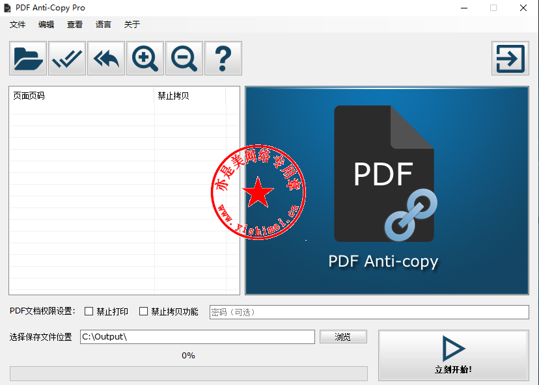
Task: Click the exit arrow icon at top right
Action: click(510, 59)
